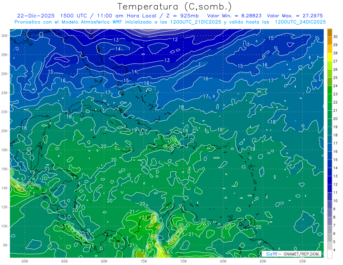Click the '85W' longitude axis label

(x=64, y=261)
